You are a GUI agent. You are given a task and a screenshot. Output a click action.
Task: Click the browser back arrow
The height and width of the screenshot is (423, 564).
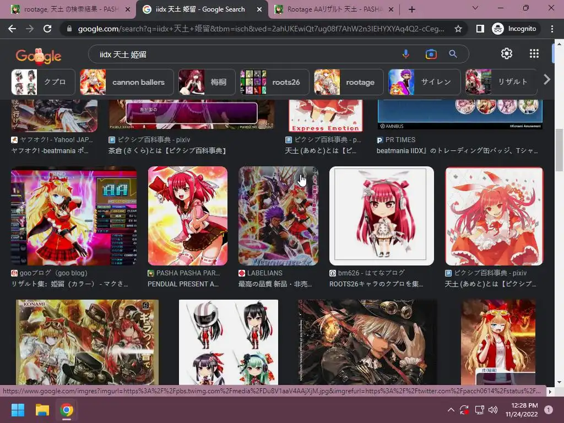click(x=12, y=29)
